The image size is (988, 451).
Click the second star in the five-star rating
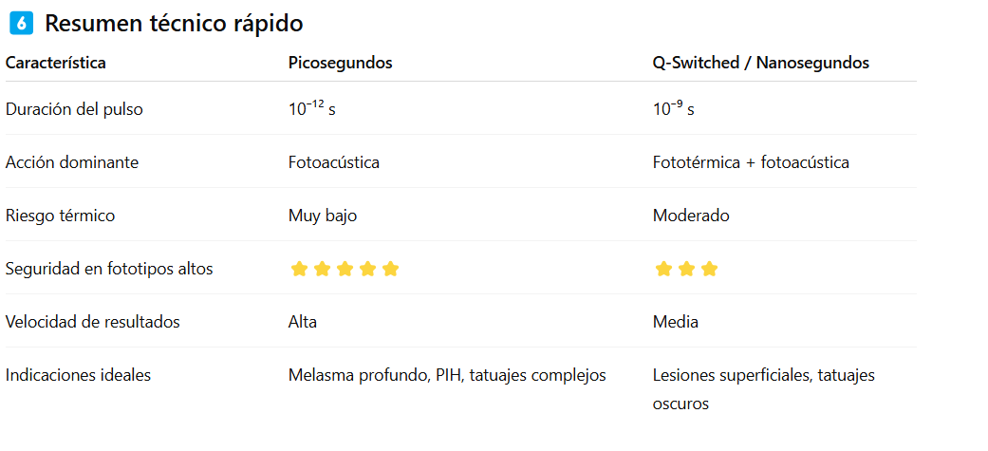tap(323, 269)
